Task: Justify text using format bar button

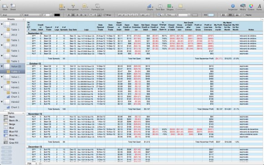Action: [81, 15]
